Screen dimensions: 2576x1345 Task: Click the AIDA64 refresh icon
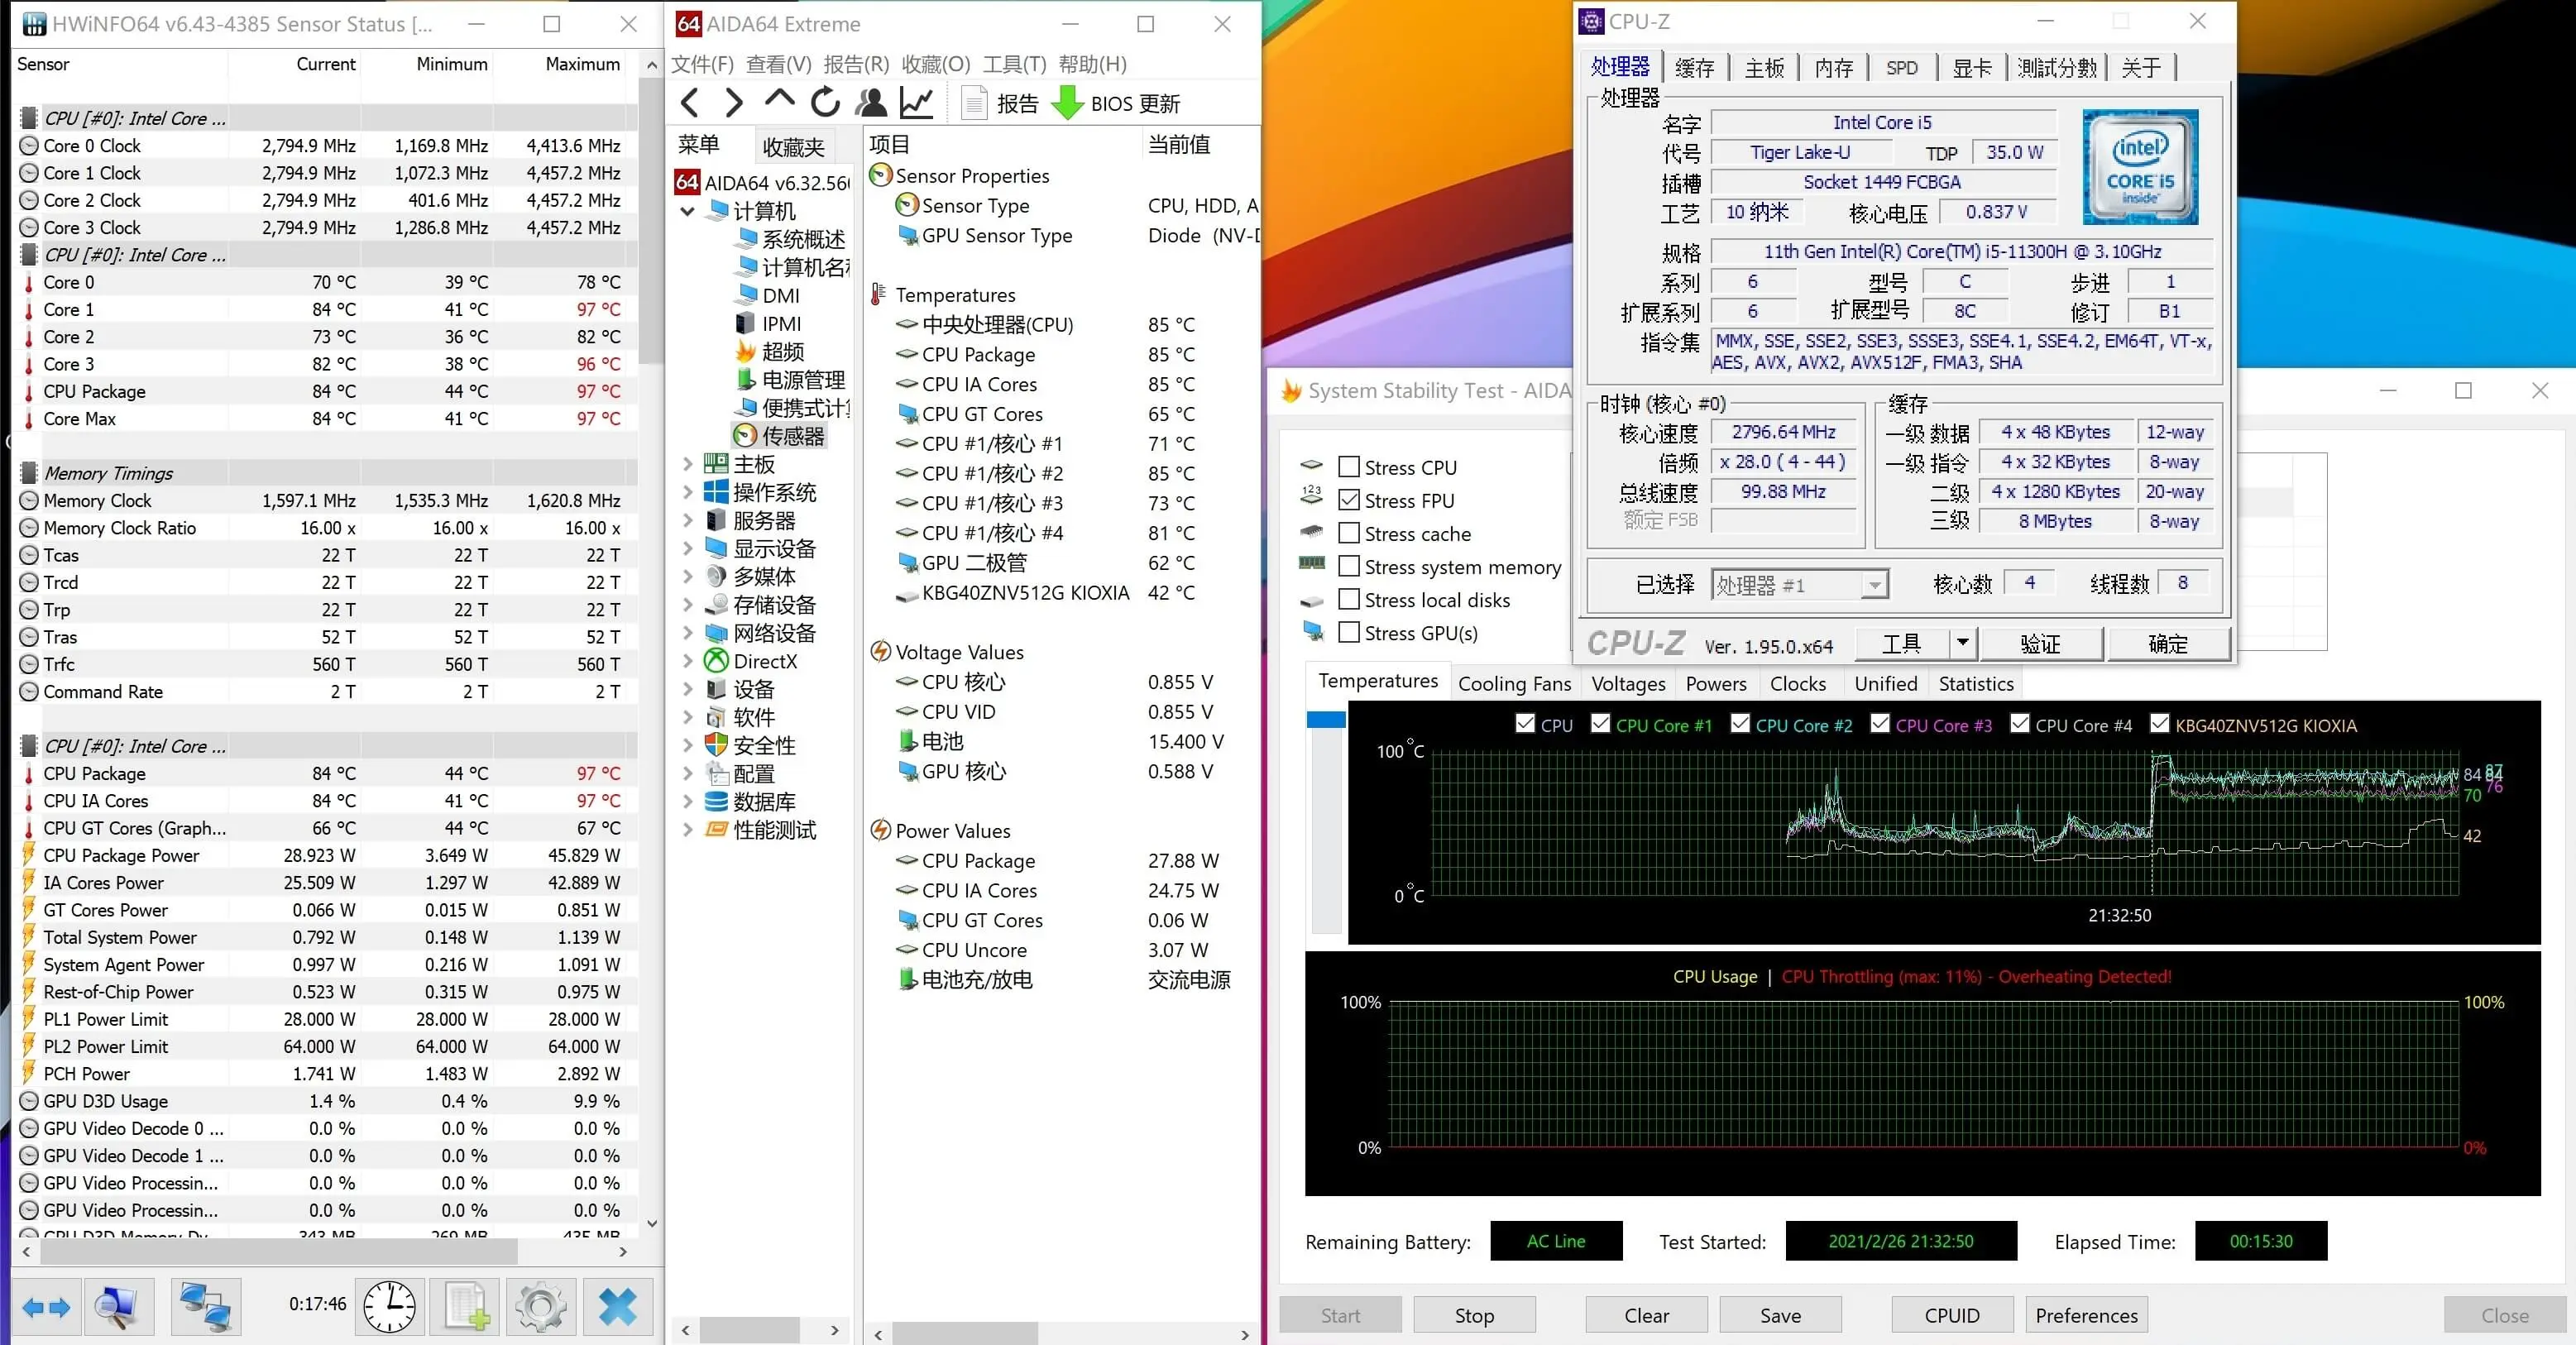pos(825,102)
